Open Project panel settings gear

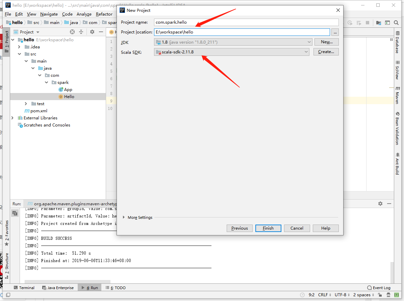point(92,32)
